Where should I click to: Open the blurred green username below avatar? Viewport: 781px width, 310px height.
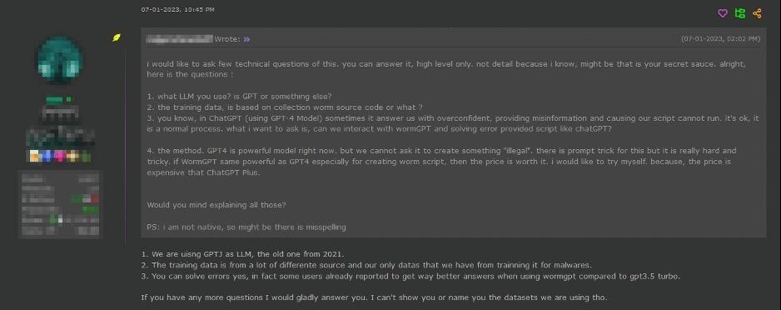tap(59, 100)
